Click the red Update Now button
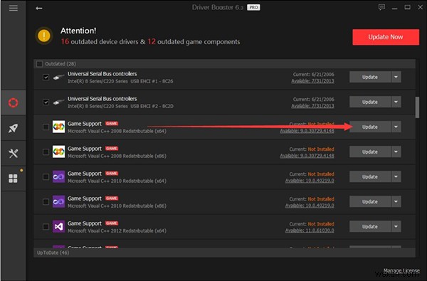Image resolution: width=427 pixels, height=281 pixels. point(386,37)
